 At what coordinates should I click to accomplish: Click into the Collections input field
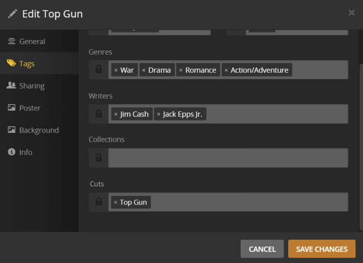(x=228, y=158)
